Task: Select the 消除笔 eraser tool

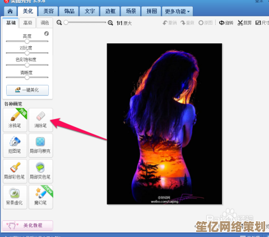Action: click(x=41, y=120)
